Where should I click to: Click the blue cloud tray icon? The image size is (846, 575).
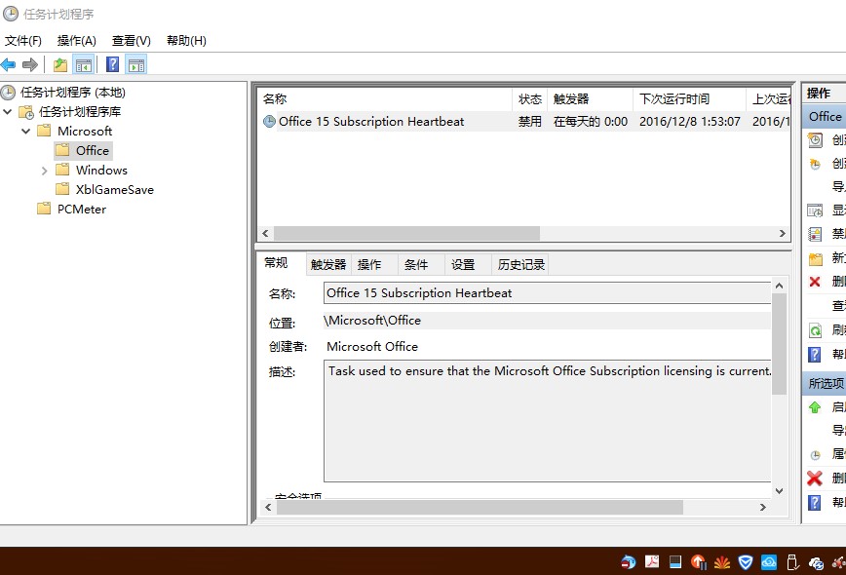tap(769, 562)
